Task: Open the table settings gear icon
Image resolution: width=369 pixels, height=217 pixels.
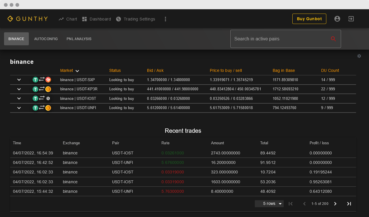Action: [x=359, y=56]
